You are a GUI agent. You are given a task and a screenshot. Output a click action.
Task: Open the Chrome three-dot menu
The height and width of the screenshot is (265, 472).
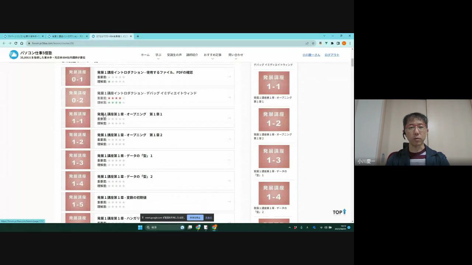click(350, 43)
